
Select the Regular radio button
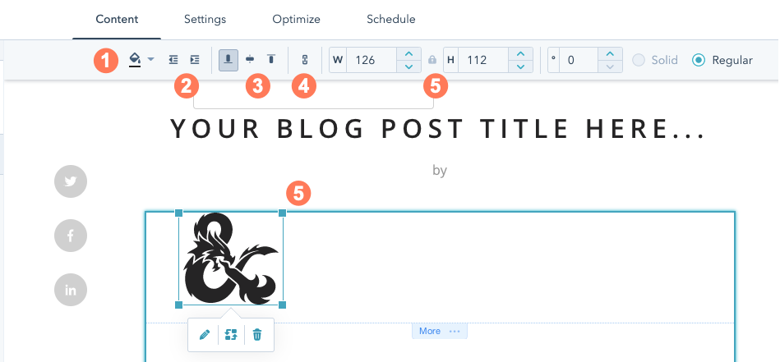tap(699, 60)
